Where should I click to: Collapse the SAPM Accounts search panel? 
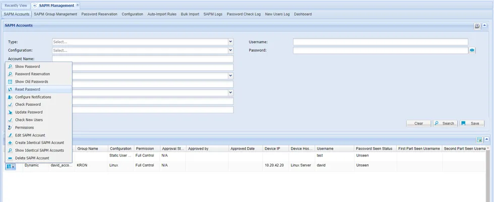point(485,26)
